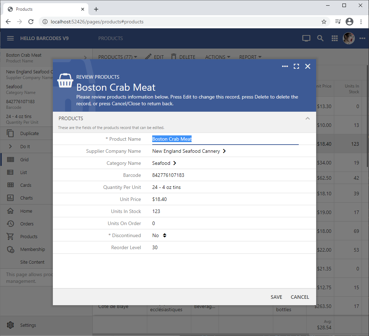Open the hamburger navigation menu
The width and height of the screenshot is (369, 336).
pos(10,38)
